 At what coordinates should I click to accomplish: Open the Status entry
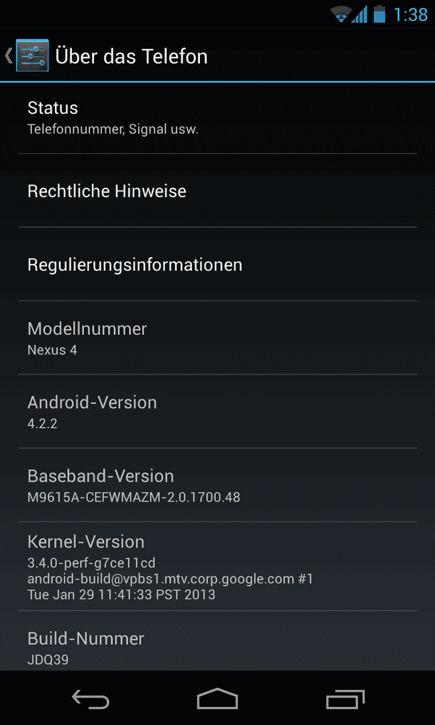coord(217,117)
